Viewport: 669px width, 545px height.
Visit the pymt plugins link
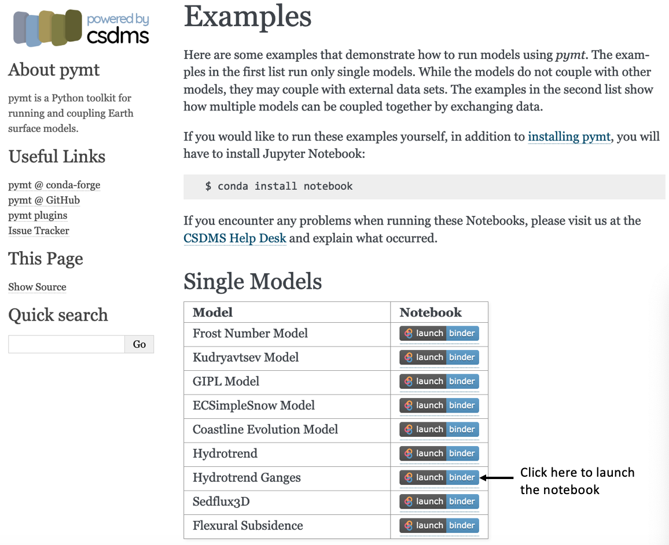(x=38, y=215)
